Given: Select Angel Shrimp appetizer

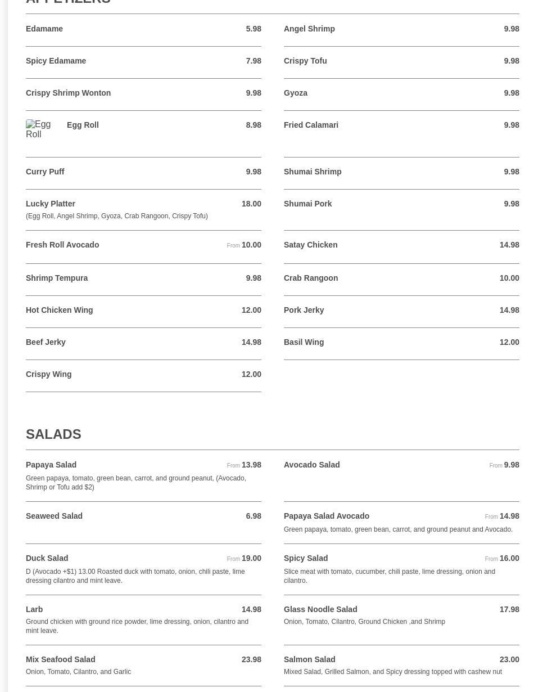Looking at the screenshot, I should 309,29.
